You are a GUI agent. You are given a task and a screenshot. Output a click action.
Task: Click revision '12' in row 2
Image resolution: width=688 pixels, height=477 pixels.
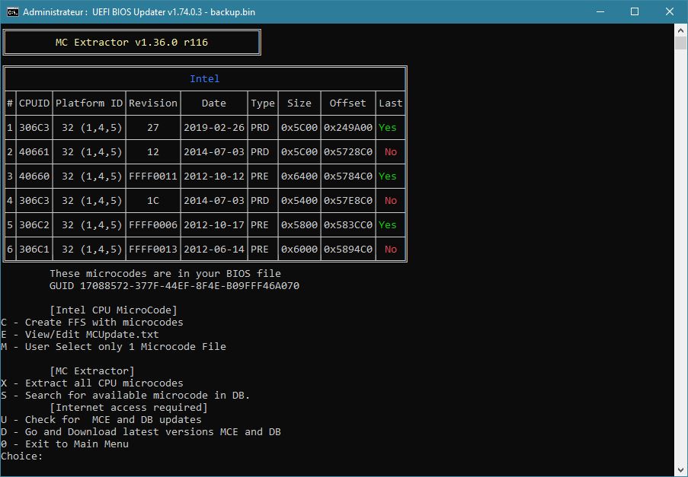pyautogui.click(x=152, y=152)
